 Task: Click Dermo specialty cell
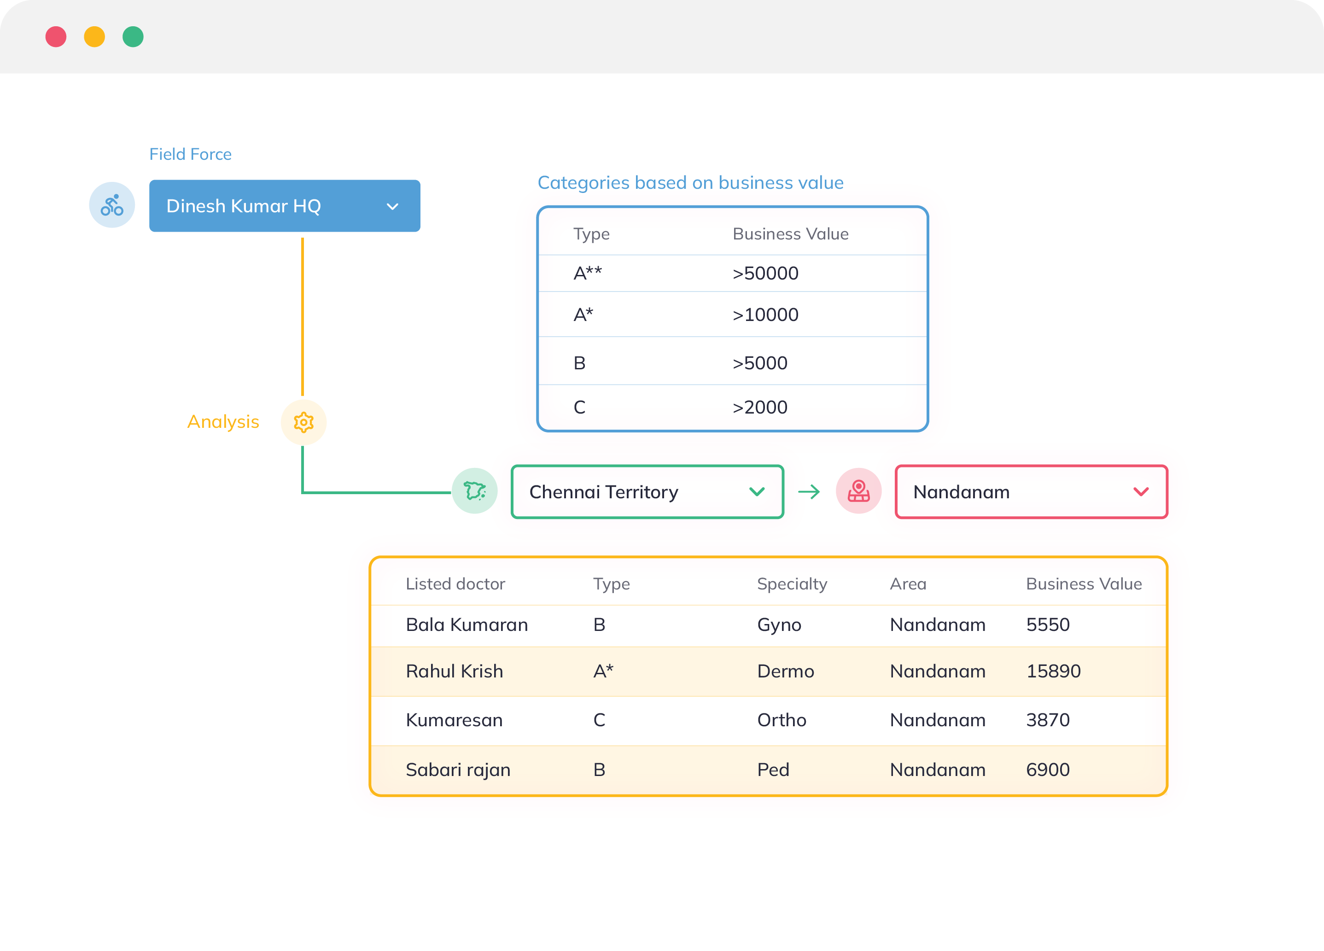click(x=785, y=671)
